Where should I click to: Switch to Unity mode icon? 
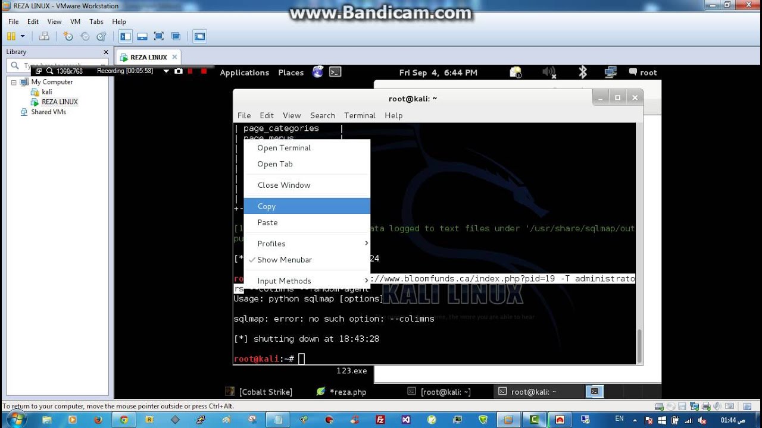pos(175,36)
